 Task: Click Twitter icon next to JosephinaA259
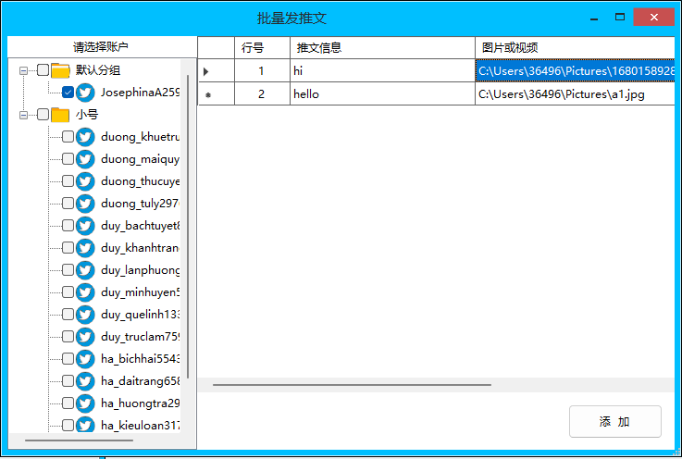[85, 93]
